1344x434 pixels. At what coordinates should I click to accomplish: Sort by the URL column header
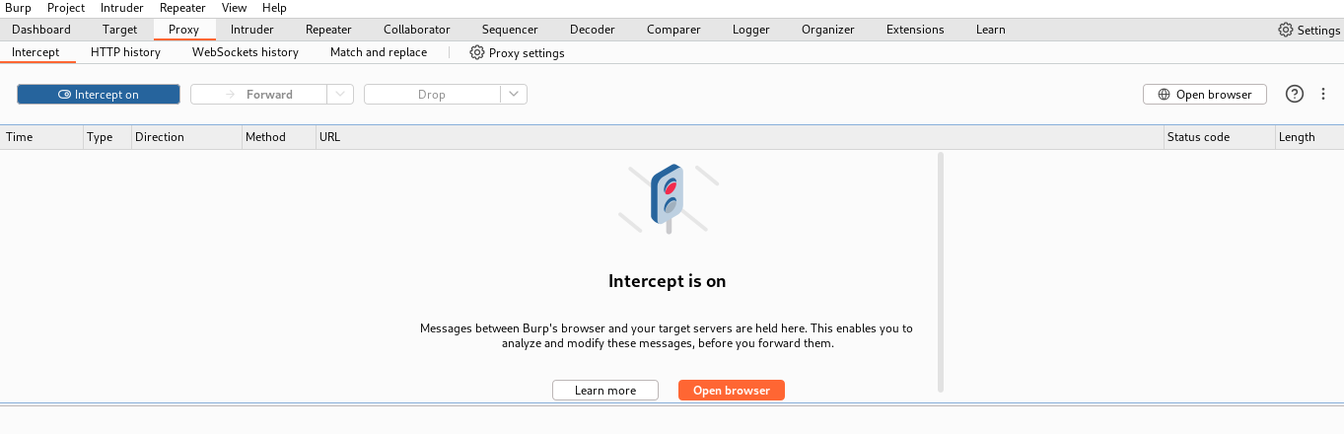[x=739, y=137]
